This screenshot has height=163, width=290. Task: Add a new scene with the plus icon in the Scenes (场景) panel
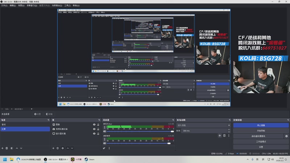3,148
